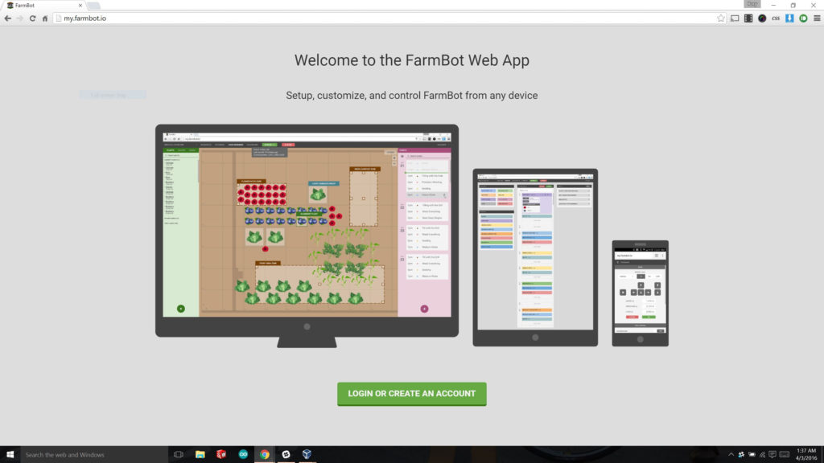The width and height of the screenshot is (824, 463).
Task: Close the FarmBot tab
Action: pyautogui.click(x=80, y=6)
